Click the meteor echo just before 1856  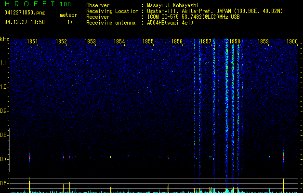pyautogui.click(x=168, y=157)
